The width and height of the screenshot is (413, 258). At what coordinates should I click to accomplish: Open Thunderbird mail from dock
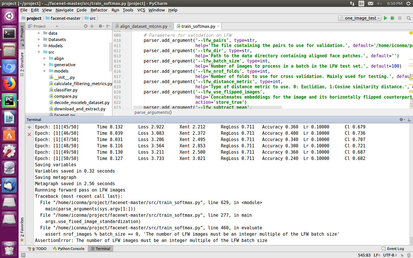pyautogui.click(x=9, y=185)
